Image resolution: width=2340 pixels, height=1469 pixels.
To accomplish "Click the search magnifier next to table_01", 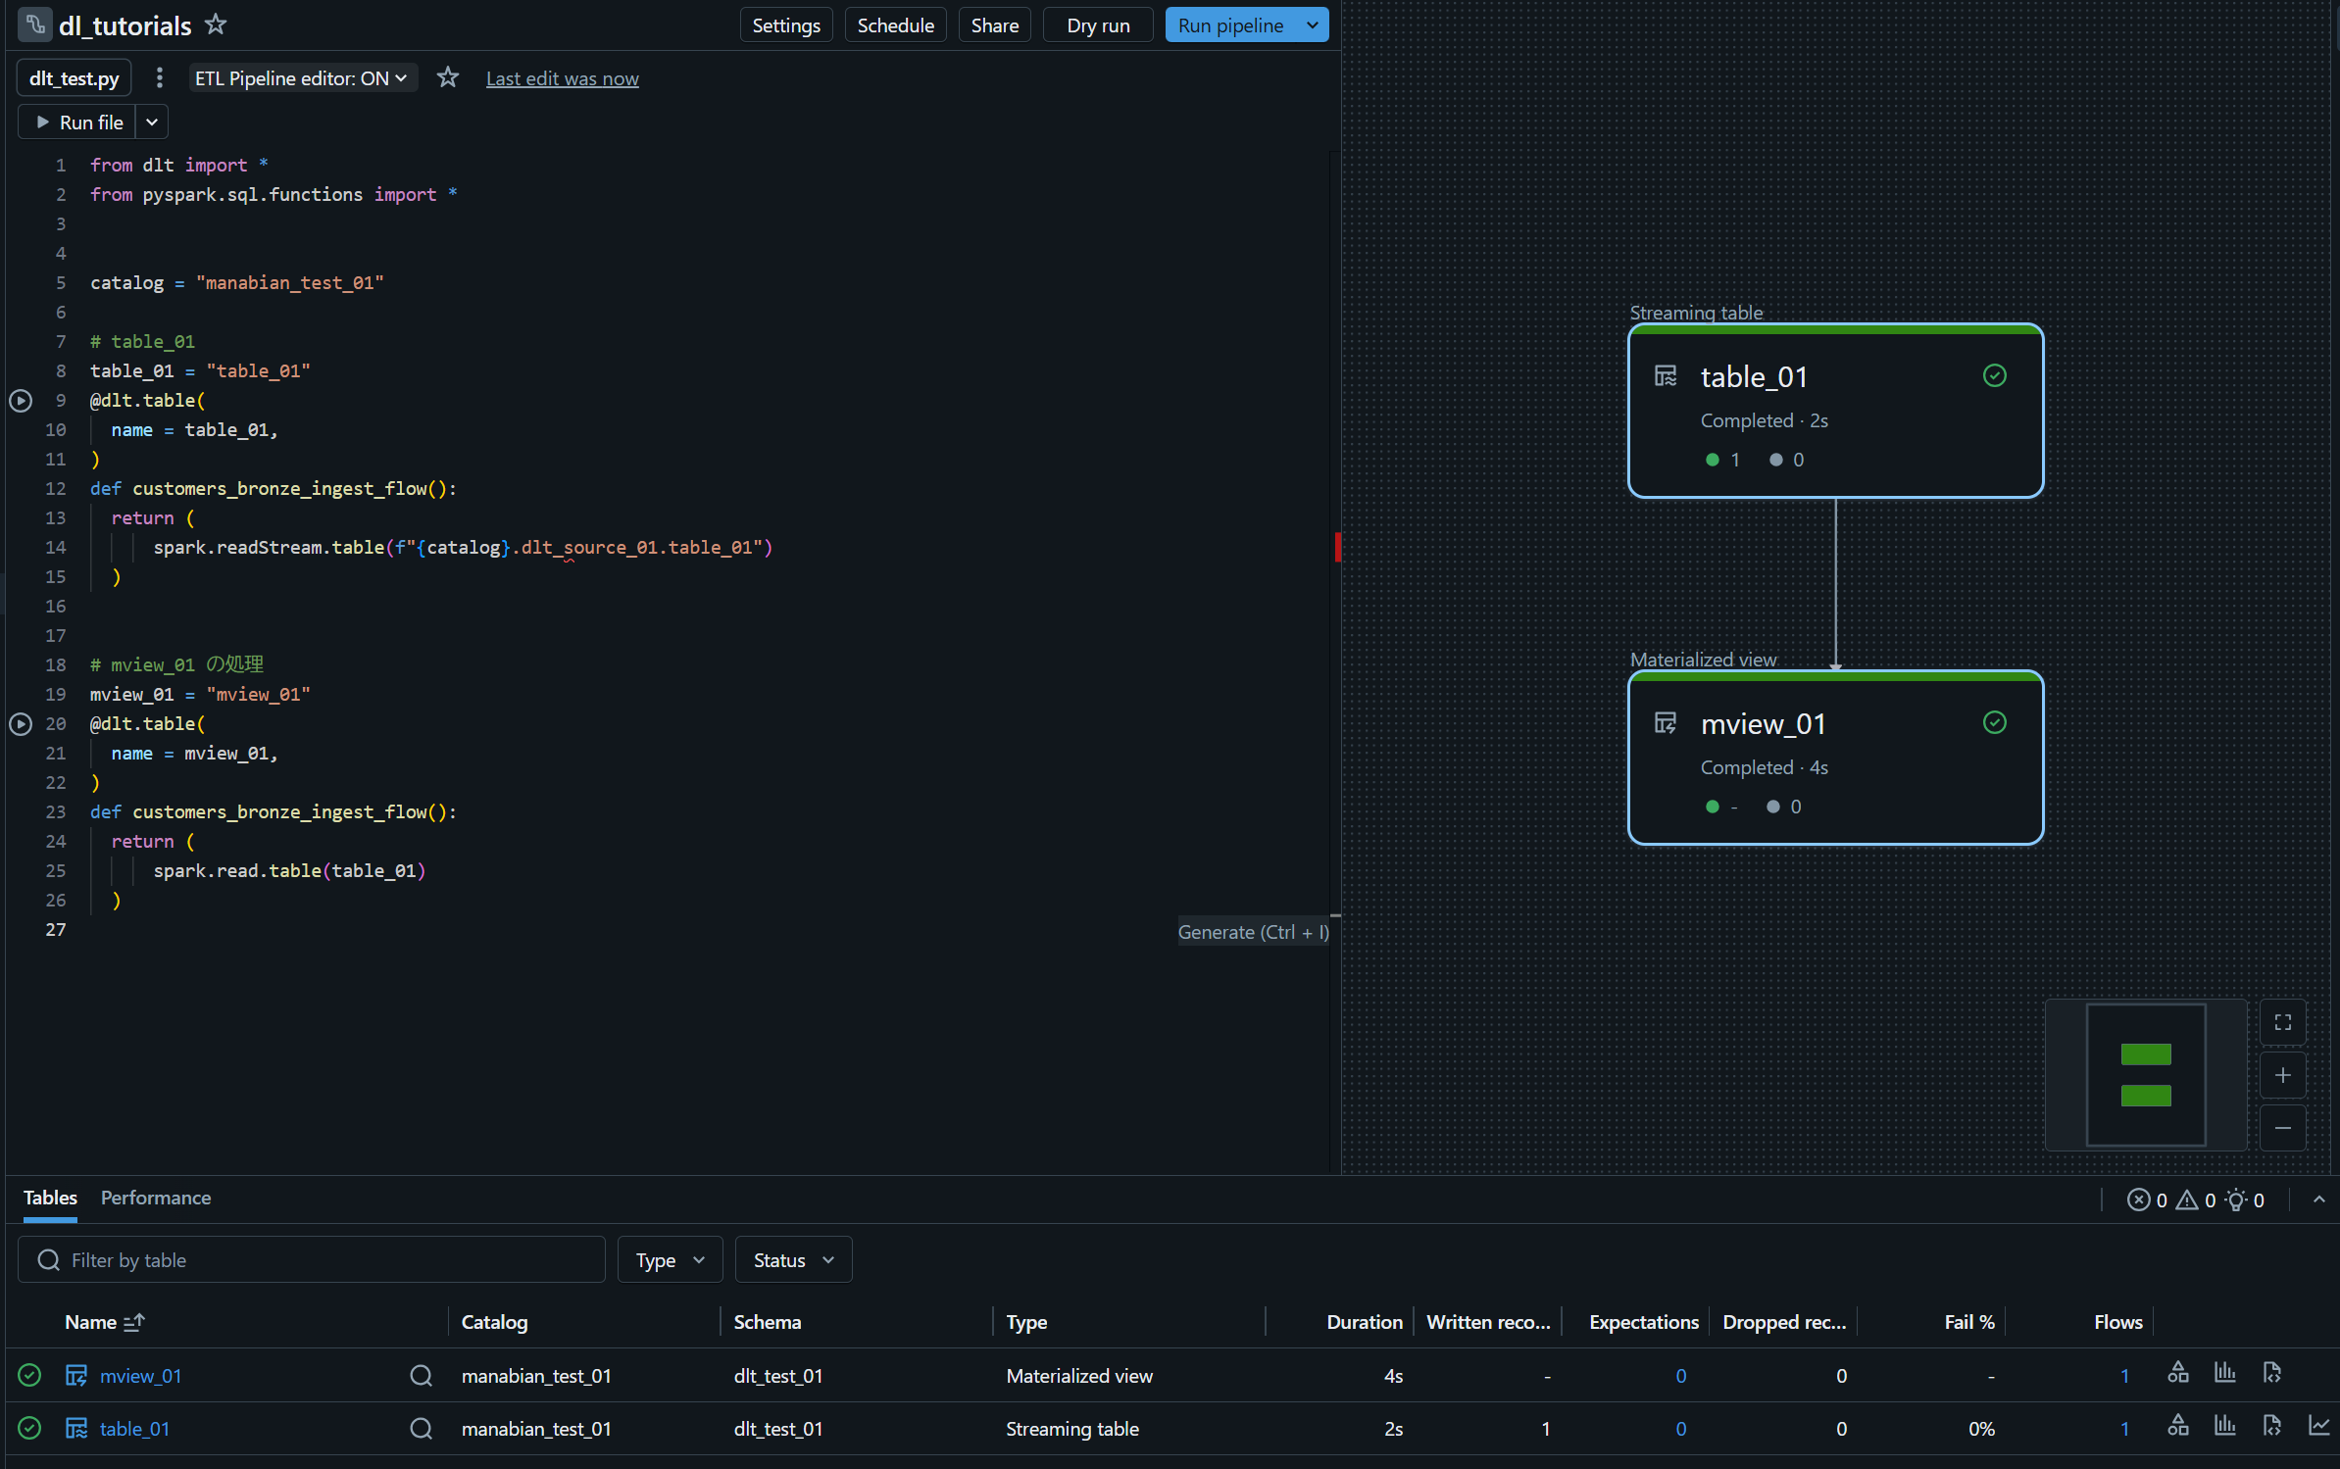I will (422, 1428).
